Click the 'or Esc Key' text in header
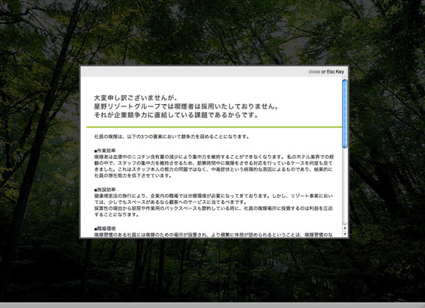Screen dimensions: 425x308 (333, 72)
